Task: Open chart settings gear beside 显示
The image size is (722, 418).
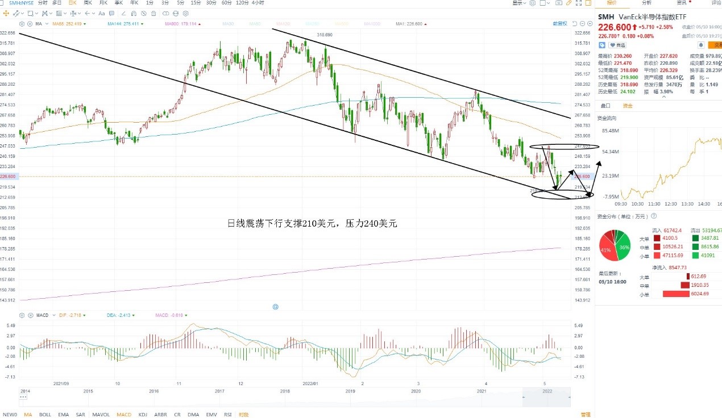Action: coord(532,3)
